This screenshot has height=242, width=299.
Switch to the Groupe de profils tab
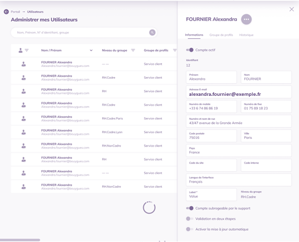tap(221, 35)
